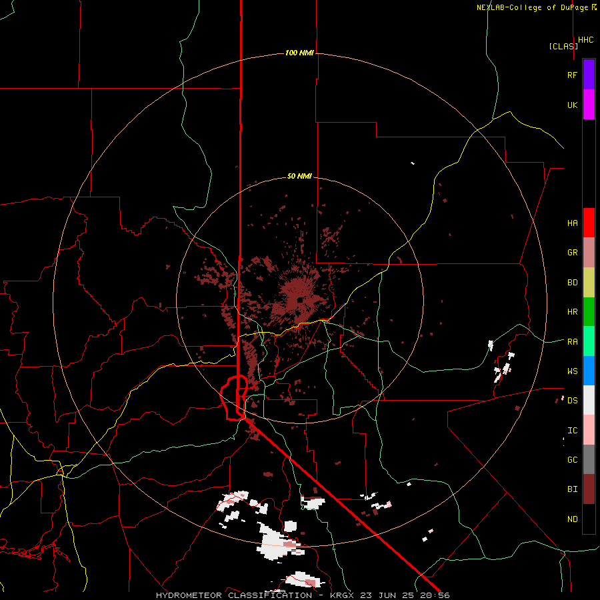The width and height of the screenshot is (600, 600).
Task: Click the 'ND' legend label
Action: pos(573,519)
